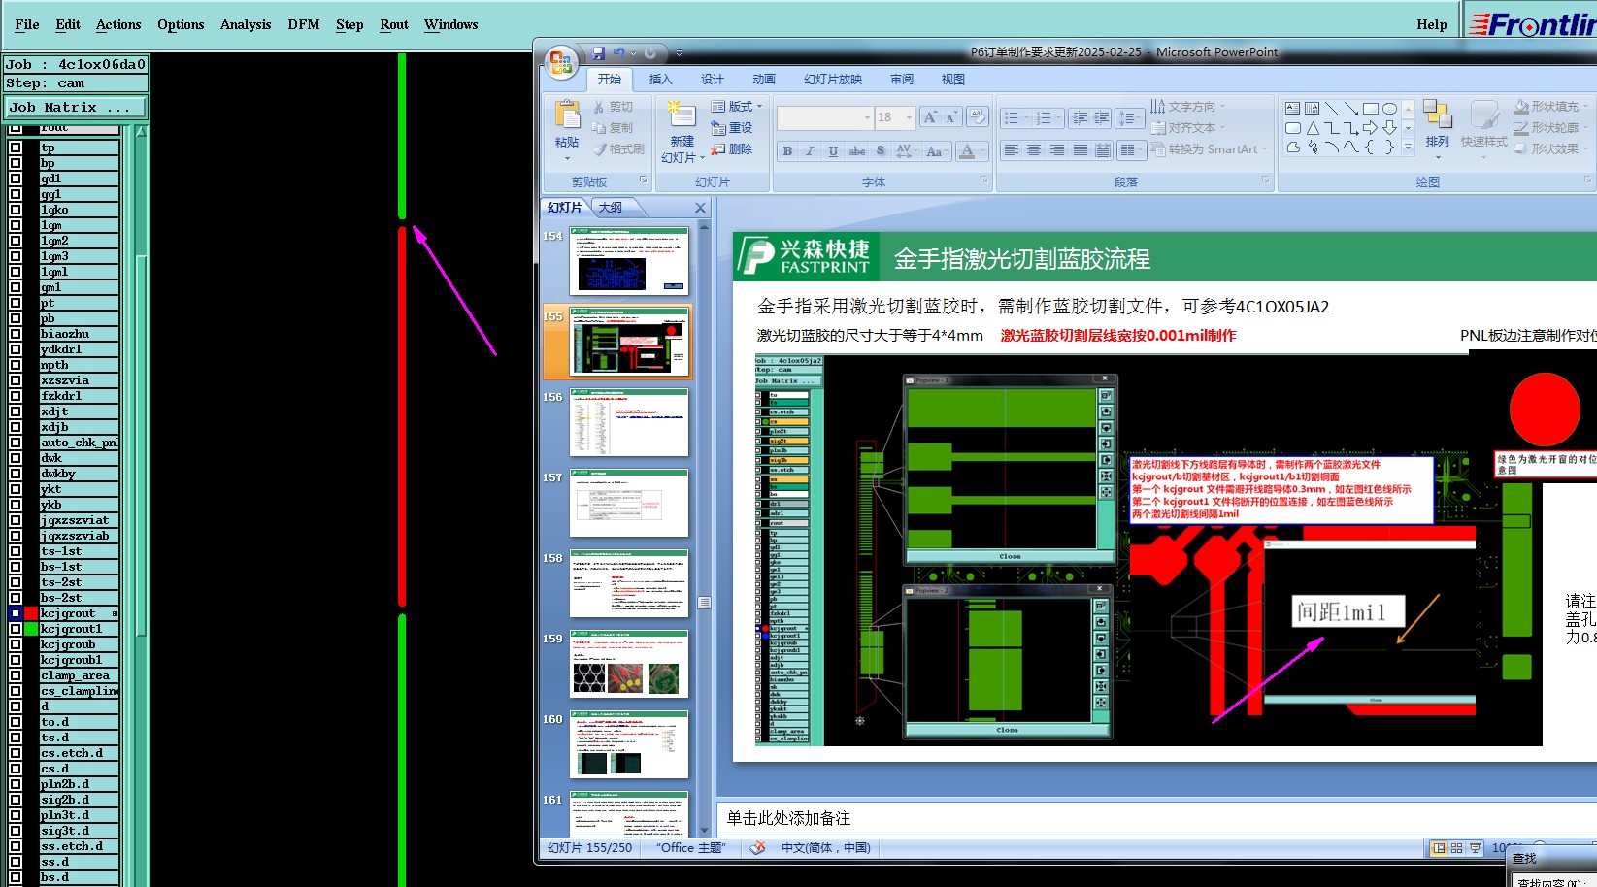Toggle Italic formatting
The height and width of the screenshot is (887, 1597).
tap(810, 150)
